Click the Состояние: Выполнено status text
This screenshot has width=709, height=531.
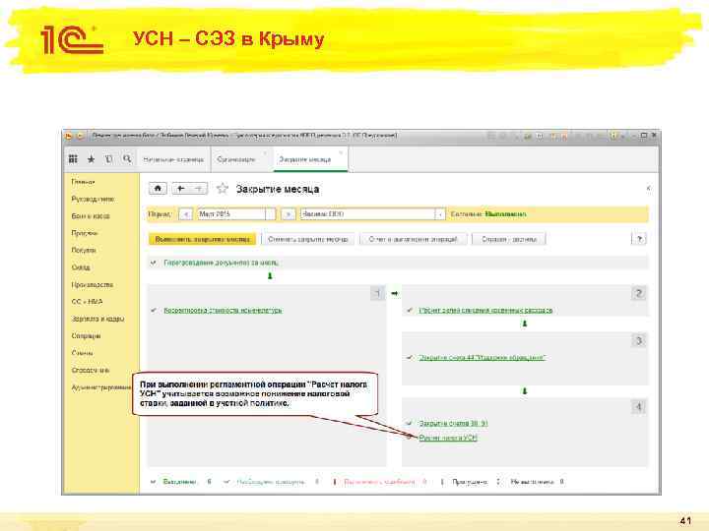[x=488, y=214]
